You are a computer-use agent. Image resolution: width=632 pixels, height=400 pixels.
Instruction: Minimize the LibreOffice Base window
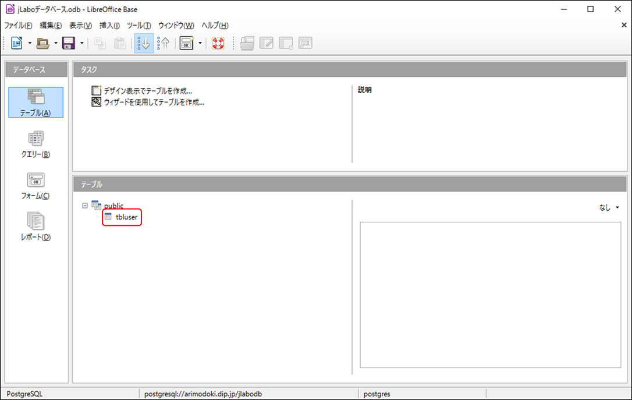pos(564,9)
